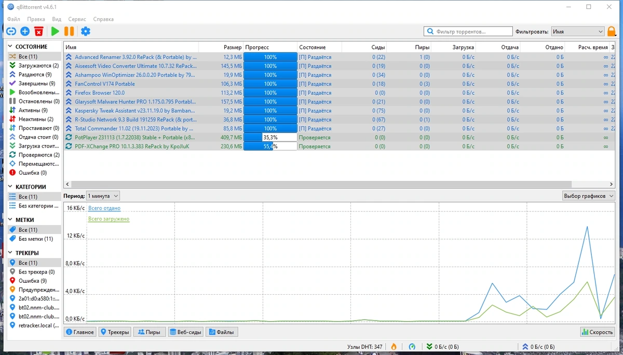The width and height of the screenshot is (623, 355).
Task: Click the blue plus add torrent file icon
Action: 25,32
